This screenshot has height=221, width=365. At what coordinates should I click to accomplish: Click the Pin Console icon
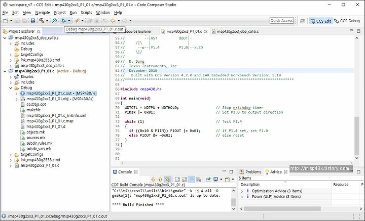208,179
